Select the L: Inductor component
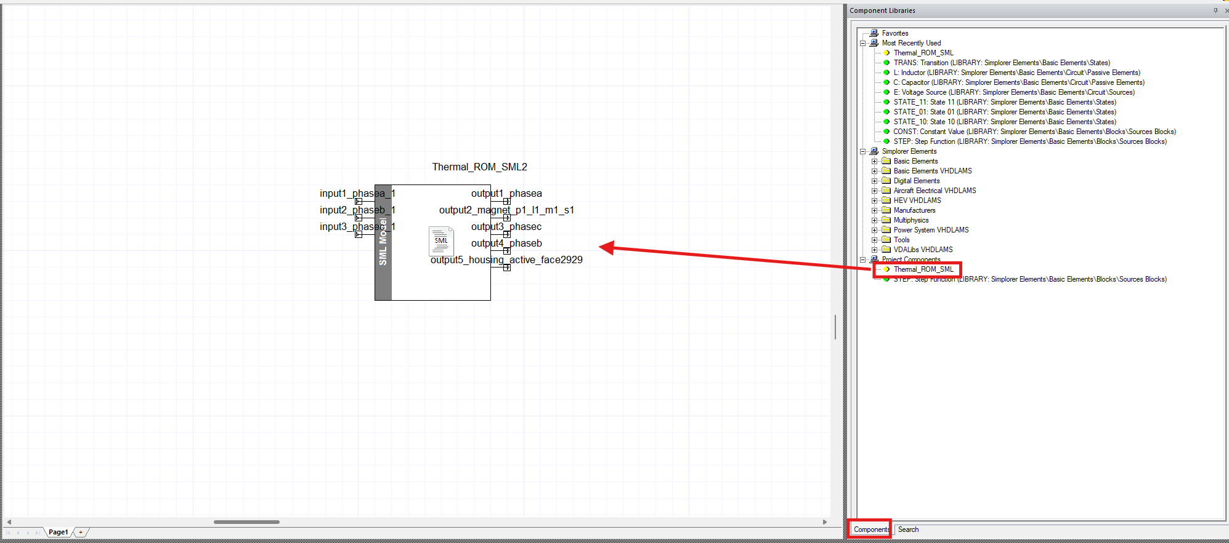The width and height of the screenshot is (1229, 543). [1016, 73]
